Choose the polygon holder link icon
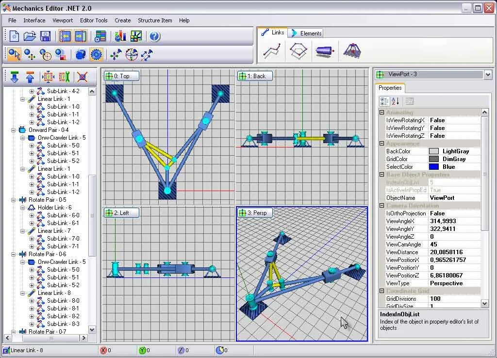The height and width of the screenshot is (358, 497). pyautogui.click(x=298, y=51)
